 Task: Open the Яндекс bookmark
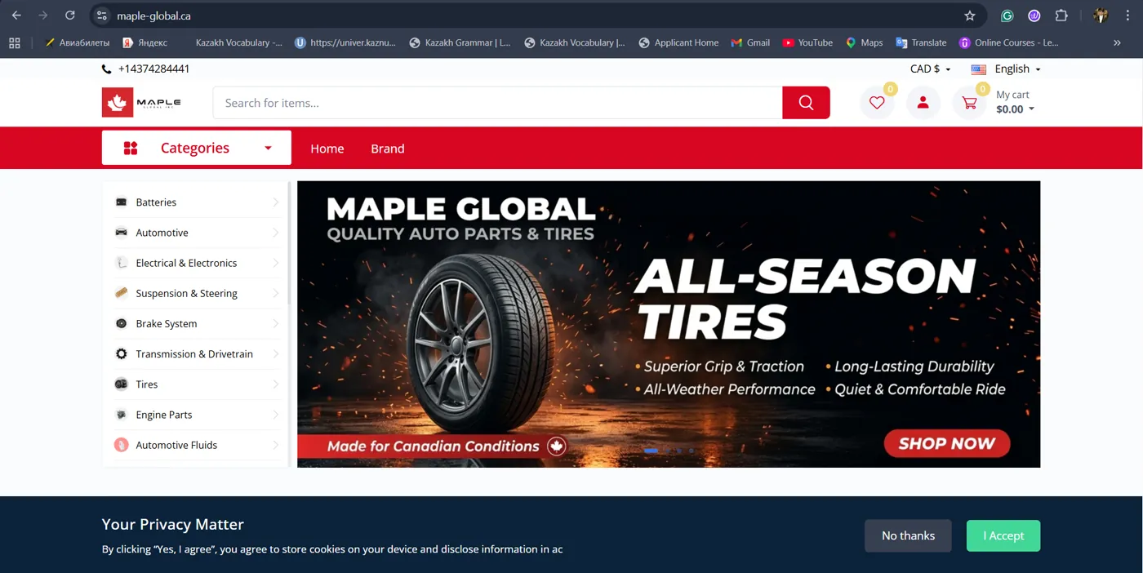tap(145, 42)
